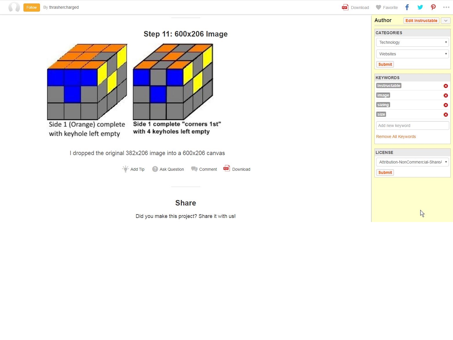The width and height of the screenshot is (453, 340).
Task: Click the Add Tip lightbulb icon
Action: (125, 169)
